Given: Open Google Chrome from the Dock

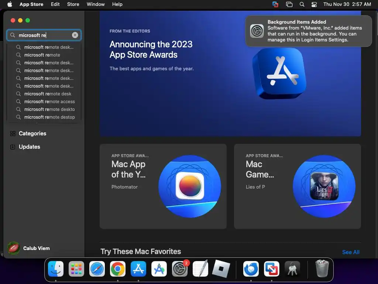Looking at the screenshot, I should tap(118, 269).
